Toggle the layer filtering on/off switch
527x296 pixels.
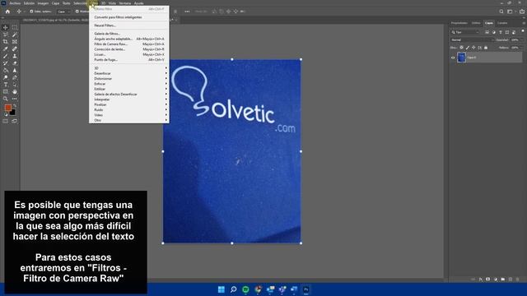point(523,31)
